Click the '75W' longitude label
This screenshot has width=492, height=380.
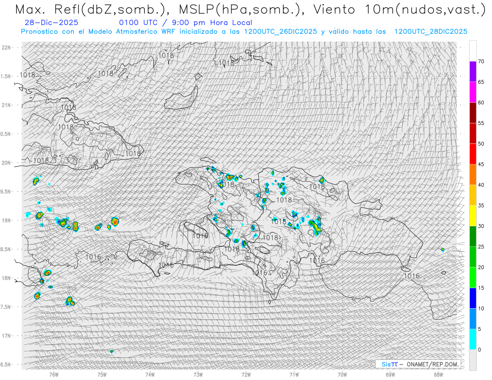[102, 374]
